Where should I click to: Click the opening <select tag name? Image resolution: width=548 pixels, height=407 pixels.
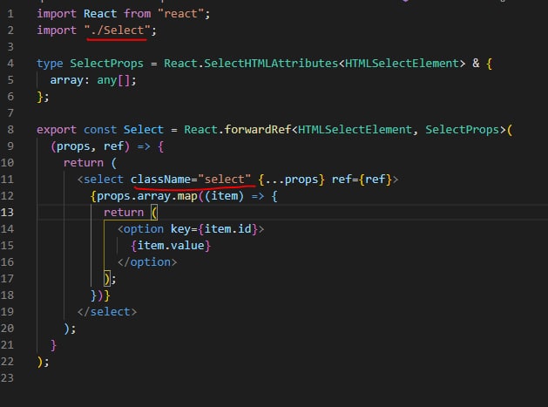click(104, 180)
